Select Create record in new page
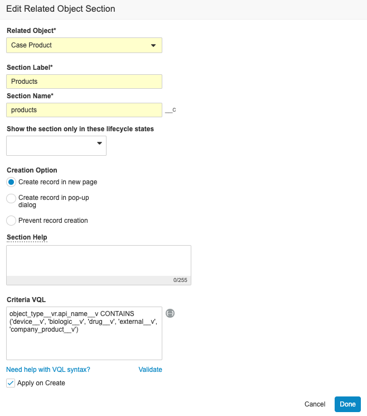 click(x=11, y=182)
